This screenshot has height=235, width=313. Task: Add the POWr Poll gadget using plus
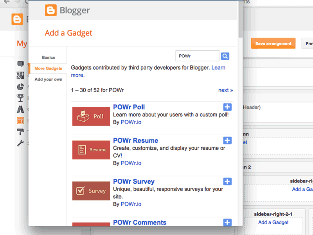(227, 107)
